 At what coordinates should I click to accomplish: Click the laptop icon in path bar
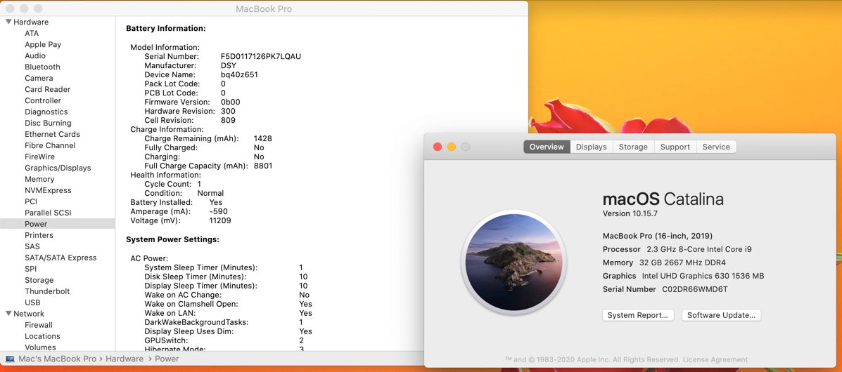[10, 359]
